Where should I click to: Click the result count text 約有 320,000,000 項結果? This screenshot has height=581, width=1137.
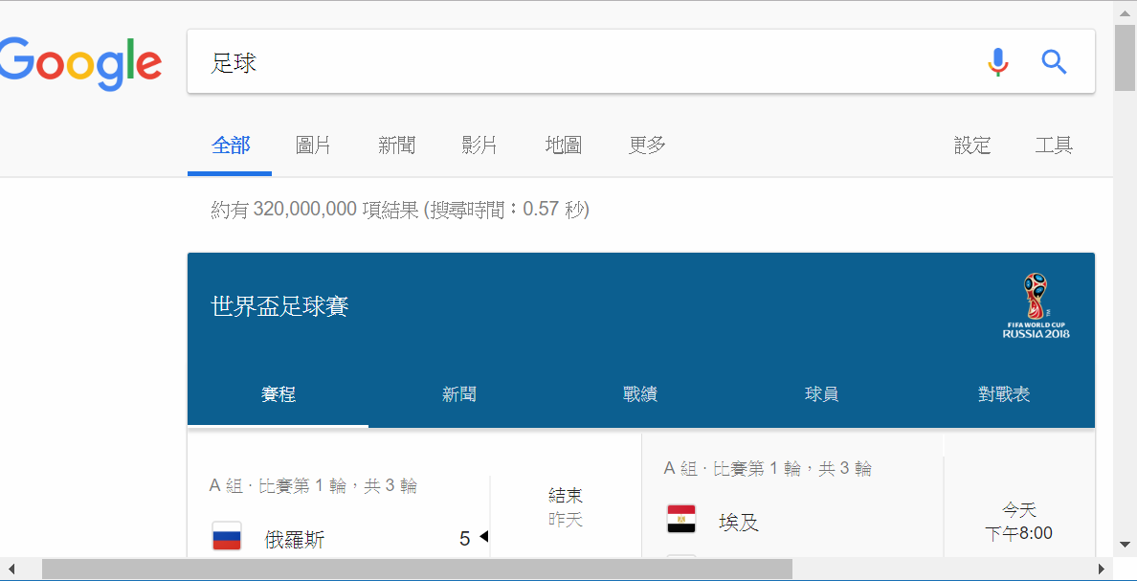(316, 211)
